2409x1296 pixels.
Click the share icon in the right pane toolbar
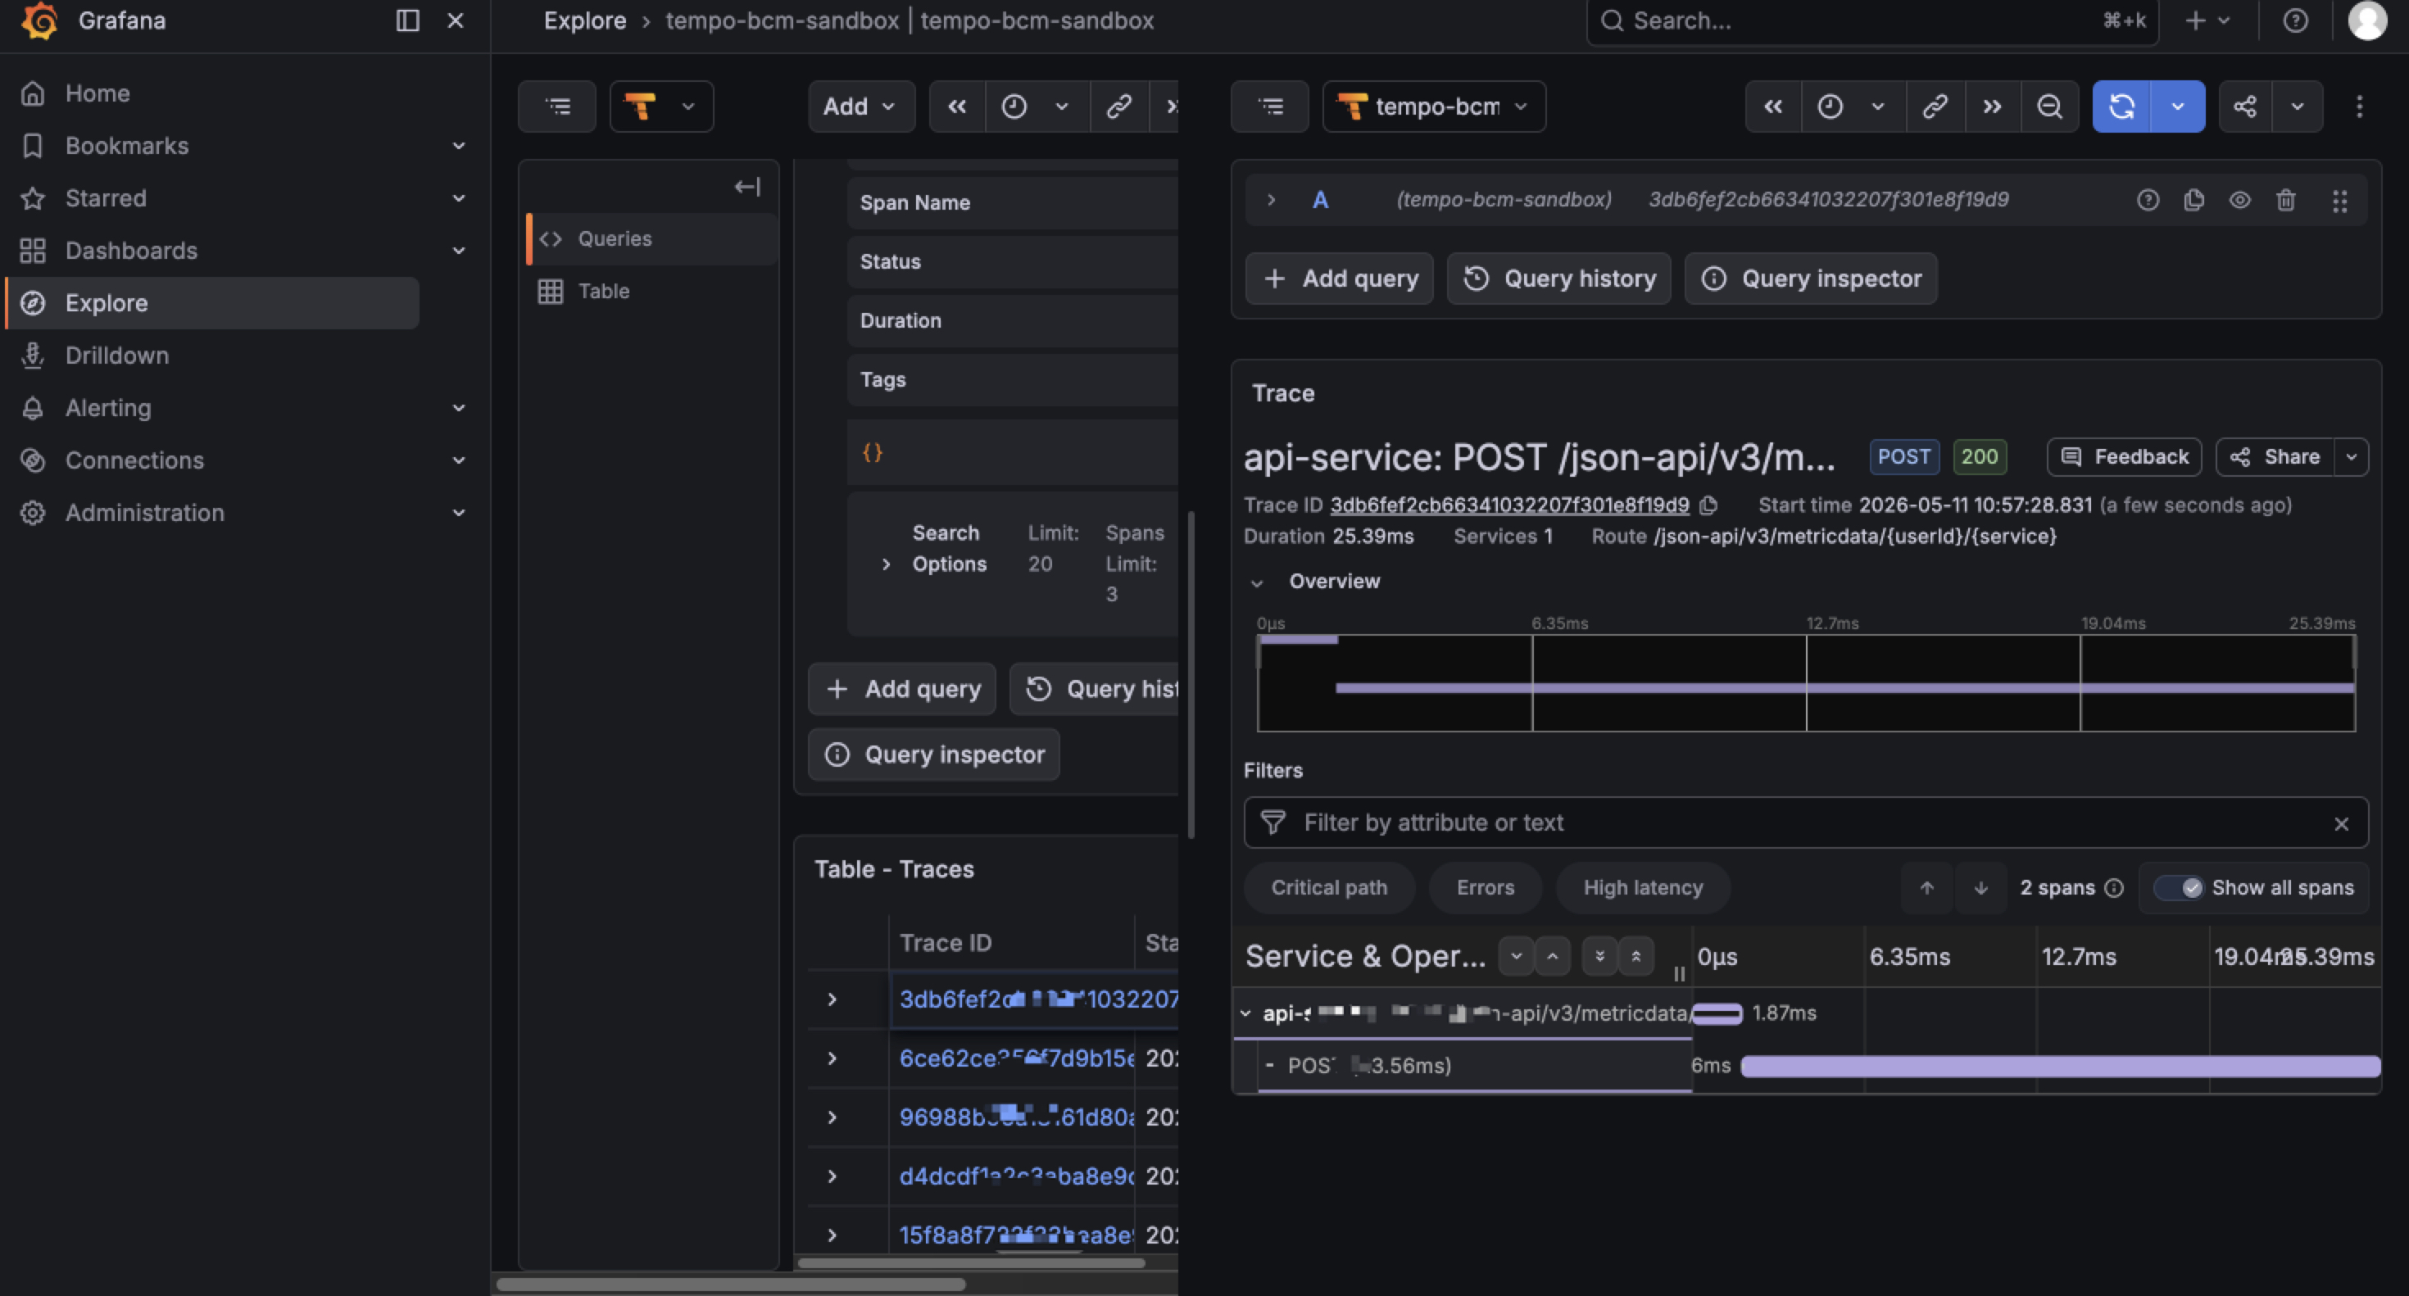(x=2245, y=106)
